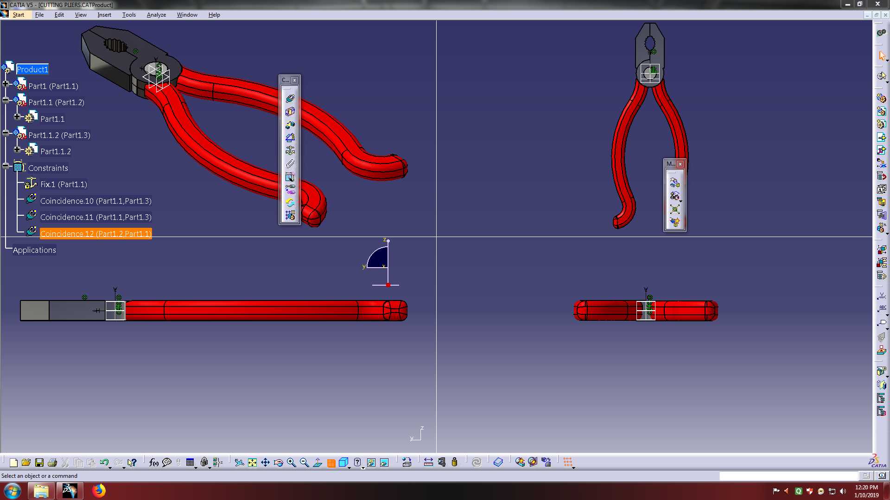
Task: Open the Insert menu
Action: 104,15
